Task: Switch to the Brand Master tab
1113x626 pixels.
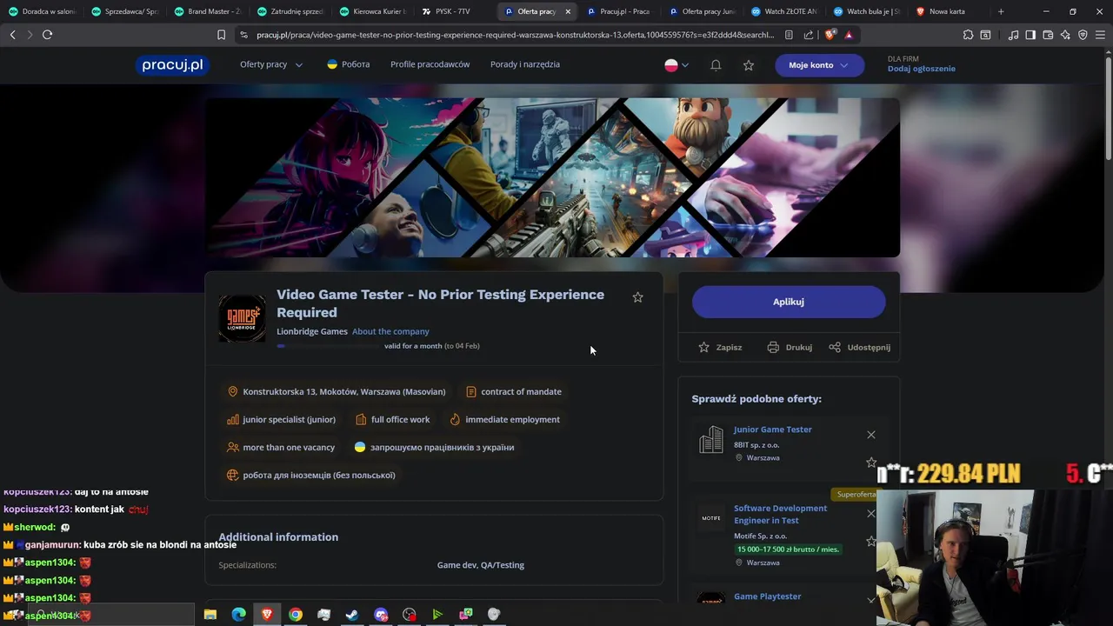Action: click(207, 11)
